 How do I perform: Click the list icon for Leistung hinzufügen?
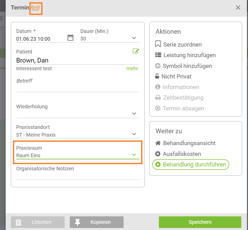click(x=158, y=55)
